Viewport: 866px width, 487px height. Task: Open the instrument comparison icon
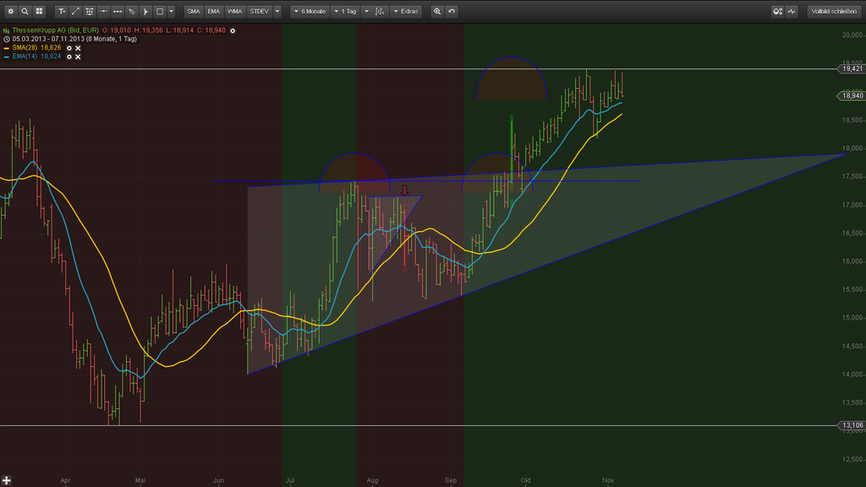778,11
